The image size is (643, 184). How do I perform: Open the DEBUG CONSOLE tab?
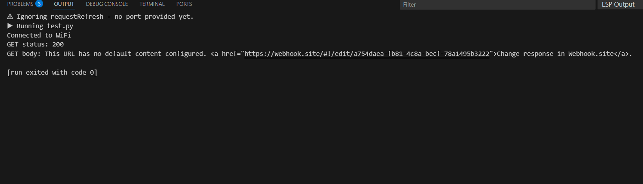[107, 4]
